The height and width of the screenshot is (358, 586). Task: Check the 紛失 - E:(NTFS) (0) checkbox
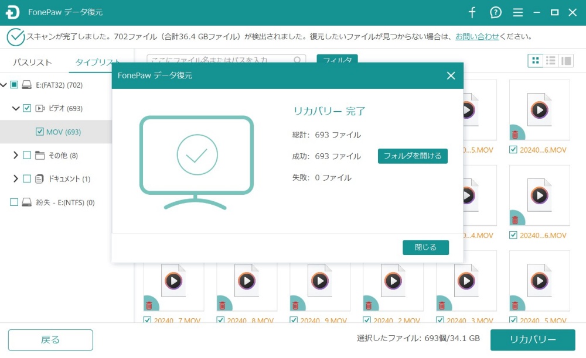(14, 202)
